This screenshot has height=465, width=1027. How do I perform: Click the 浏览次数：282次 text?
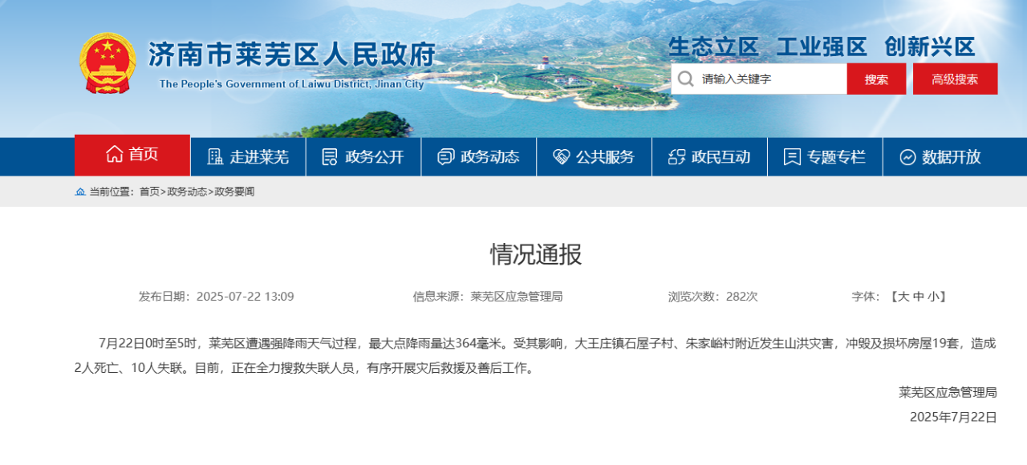pos(712,297)
